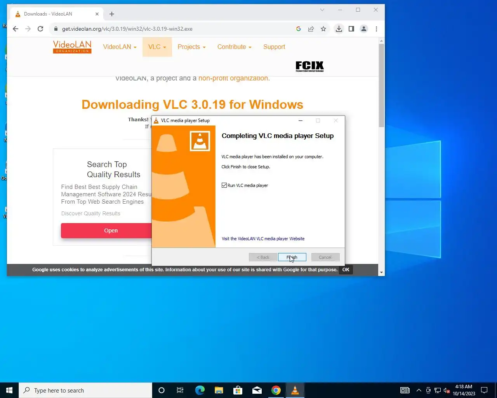The image size is (497, 398).
Task: Follow the non-profit organization link
Action: (233, 78)
